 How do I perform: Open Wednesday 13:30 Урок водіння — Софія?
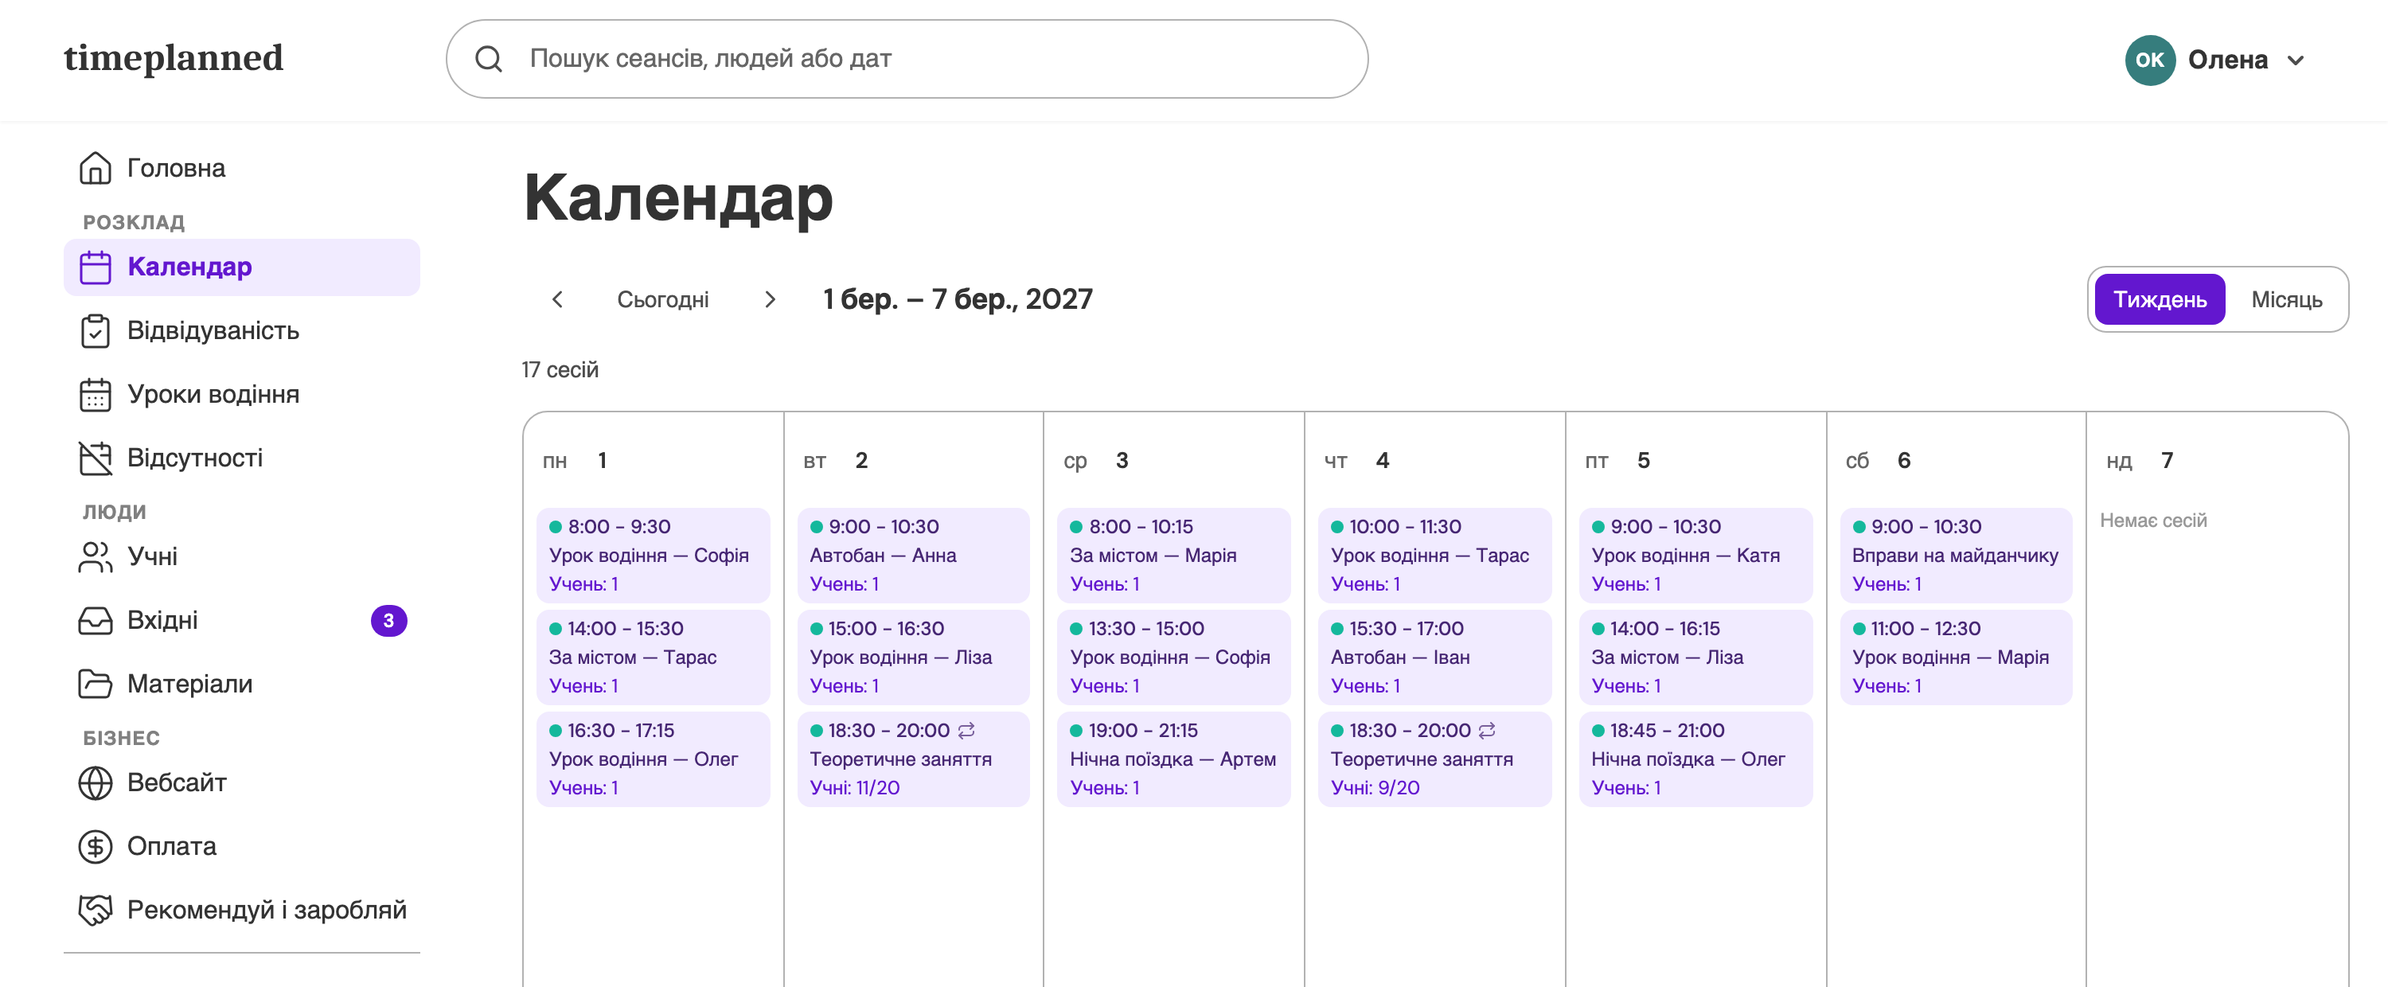coord(1173,657)
